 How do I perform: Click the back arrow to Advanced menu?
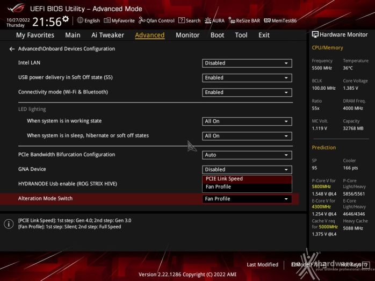(x=12, y=49)
